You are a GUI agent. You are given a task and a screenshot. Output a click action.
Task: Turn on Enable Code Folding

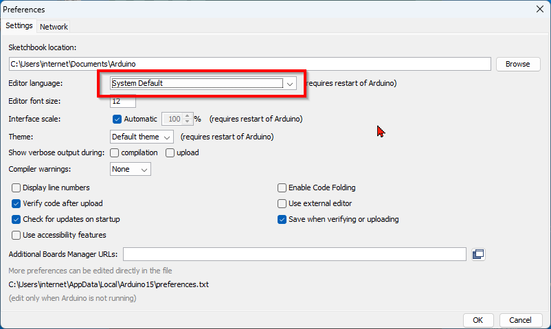click(x=282, y=188)
